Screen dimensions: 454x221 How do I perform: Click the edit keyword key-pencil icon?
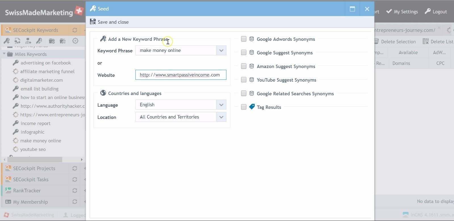(x=39, y=41)
